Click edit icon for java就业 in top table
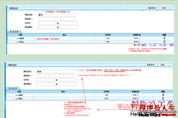The image size is (178, 118). click(164, 42)
